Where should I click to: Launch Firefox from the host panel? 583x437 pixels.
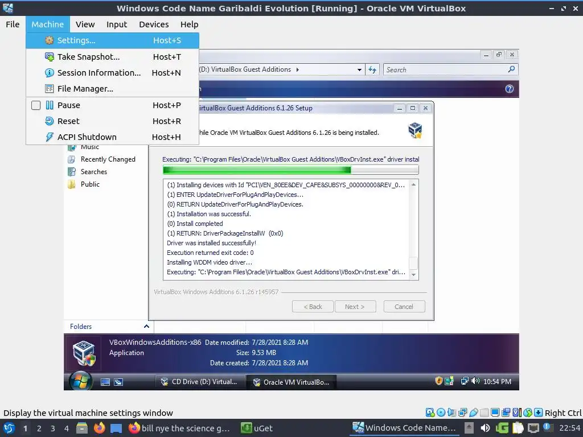99,428
